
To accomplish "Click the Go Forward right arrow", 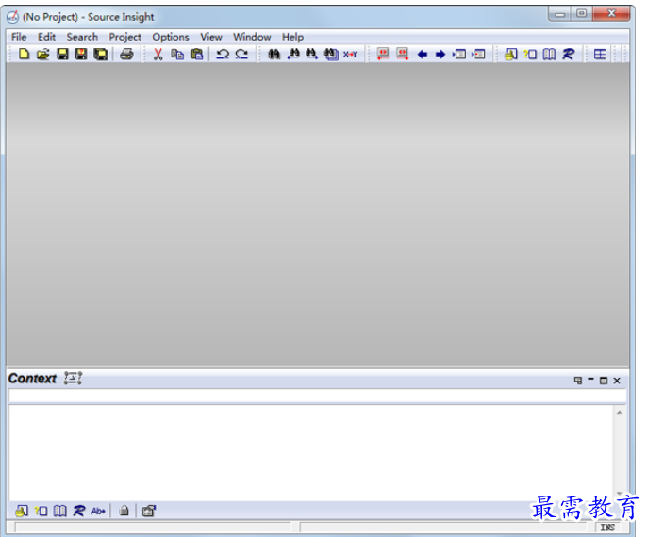I will 440,54.
